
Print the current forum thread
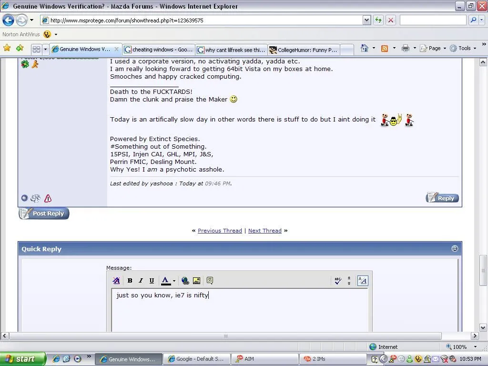(x=406, y=48)
